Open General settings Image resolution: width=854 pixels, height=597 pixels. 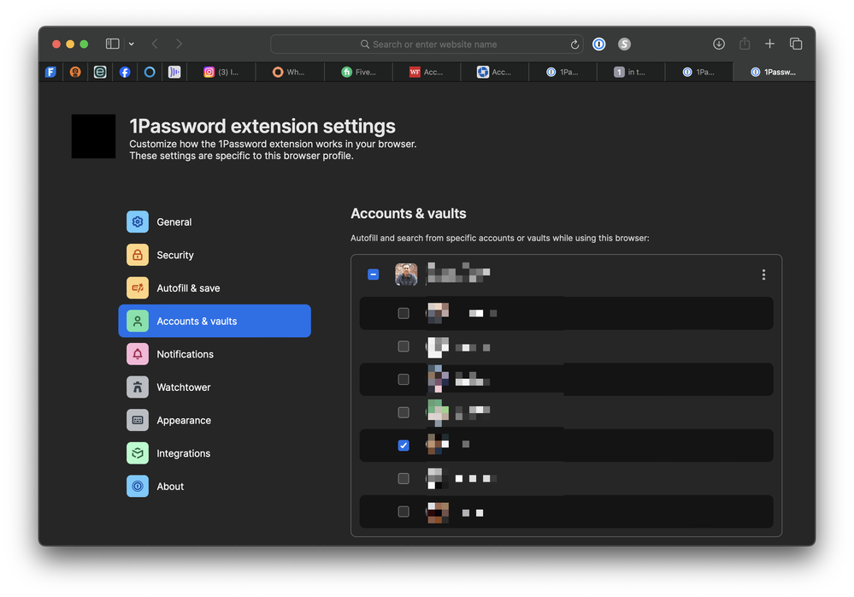point(215,222)
